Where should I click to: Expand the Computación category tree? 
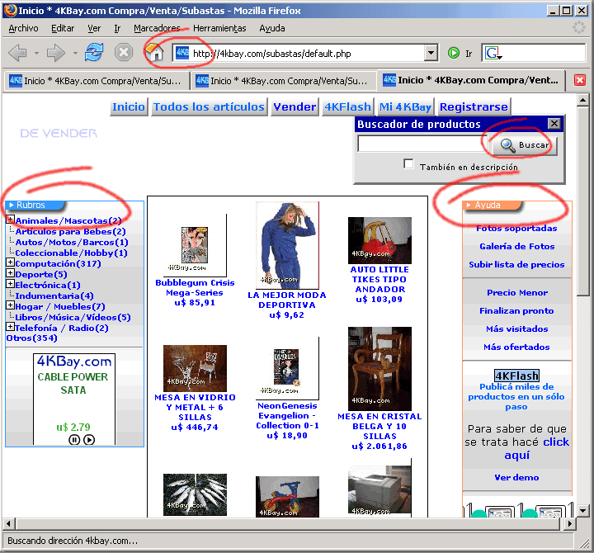[11, 262]
